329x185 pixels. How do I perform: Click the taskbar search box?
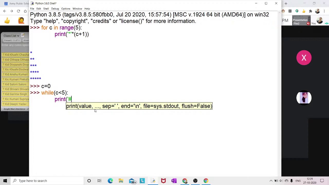pos(48,181)
